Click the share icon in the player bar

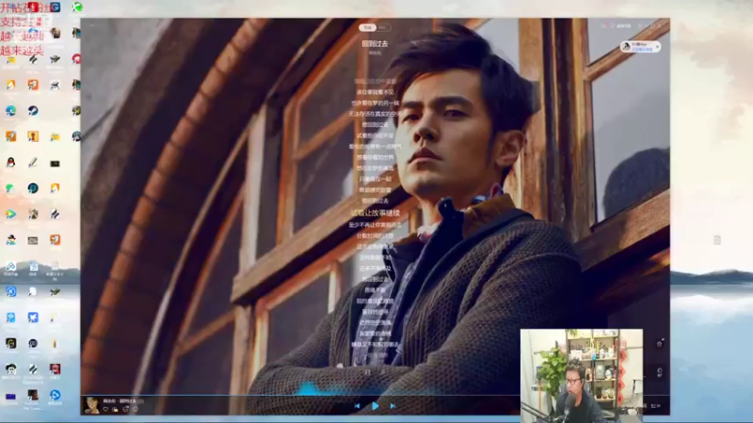pyautogui.click(x=126, y=409)
